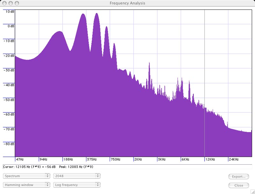Click the vertical cursor line in the plot
The height and width of the screenshot is (194, 255).
tap(204, 83)
